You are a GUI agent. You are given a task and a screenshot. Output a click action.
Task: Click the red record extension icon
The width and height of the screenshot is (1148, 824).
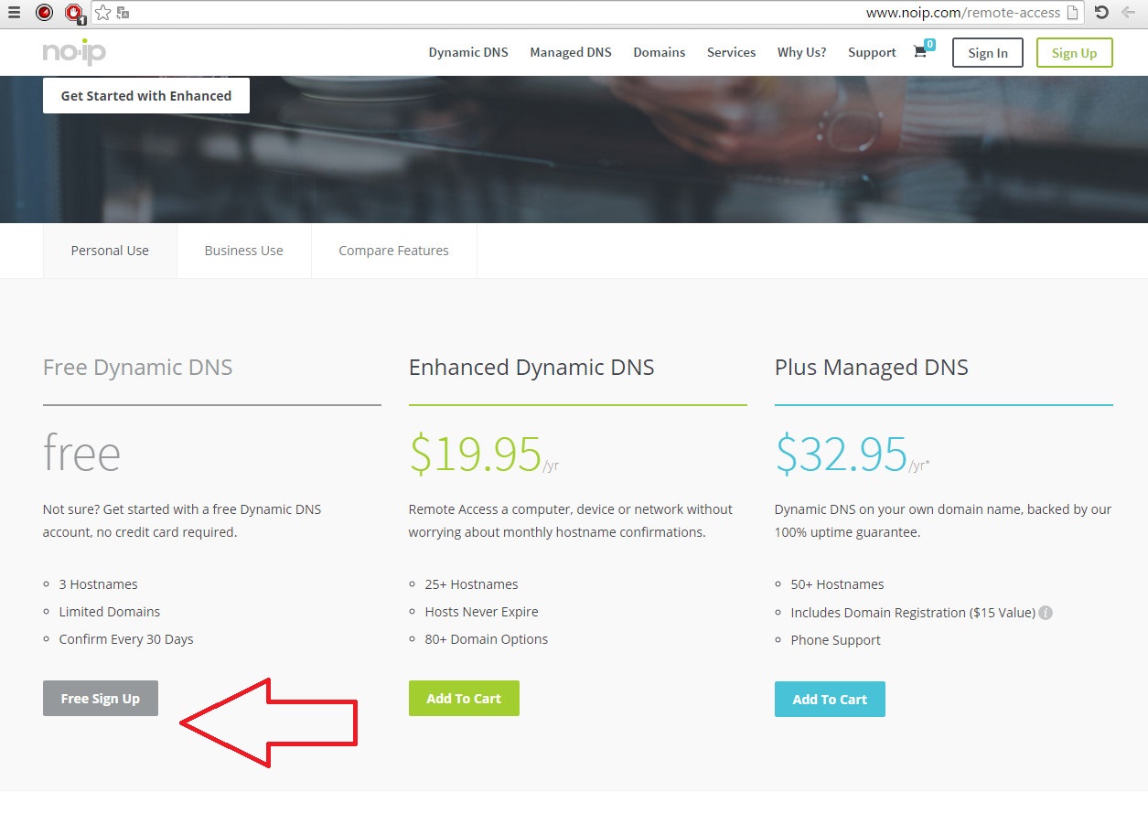coord(44,13)
